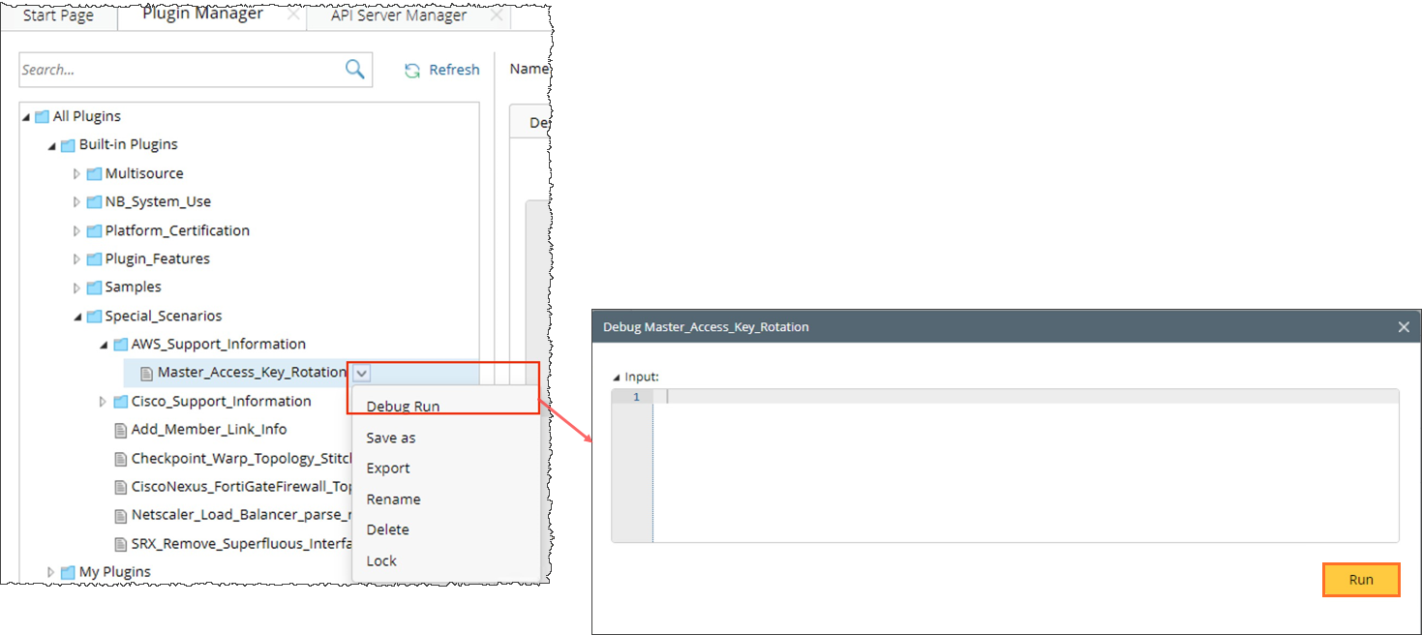Click the NB_System_Use folder icon
The height and width of the screenshot is (635, 1422).
(x=94, y=202)
